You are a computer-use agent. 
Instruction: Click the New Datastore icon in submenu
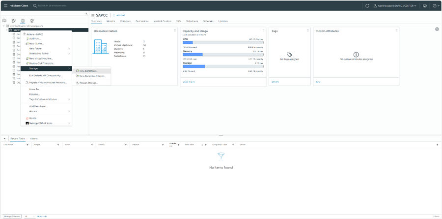click(77, 71)
